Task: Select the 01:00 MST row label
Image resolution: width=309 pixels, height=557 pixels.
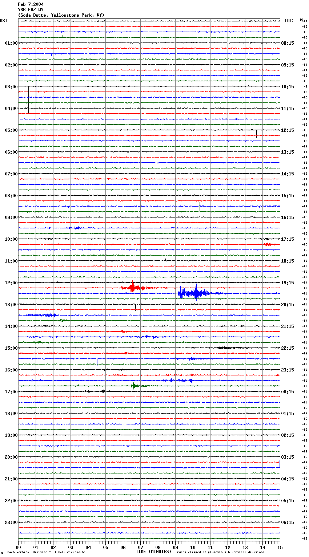Action: click(11, 43)
